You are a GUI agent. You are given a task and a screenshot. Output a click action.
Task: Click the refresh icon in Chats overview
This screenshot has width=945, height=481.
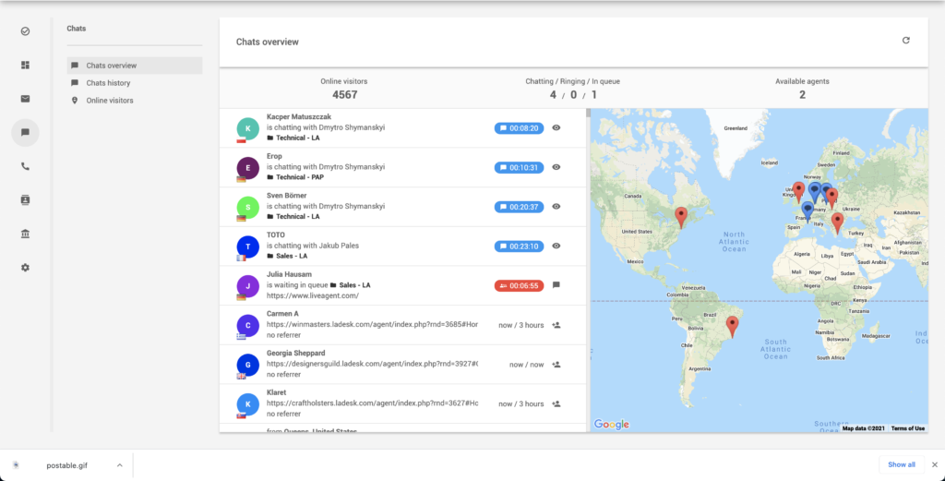click(x=906, y=41)
